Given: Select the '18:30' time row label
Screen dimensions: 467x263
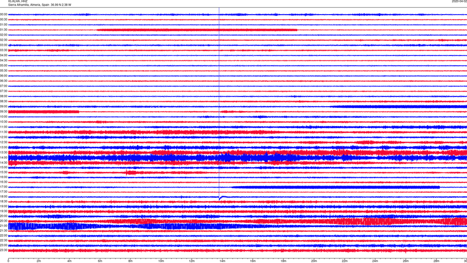Looking at the screenshot, I should coord(3,202).
